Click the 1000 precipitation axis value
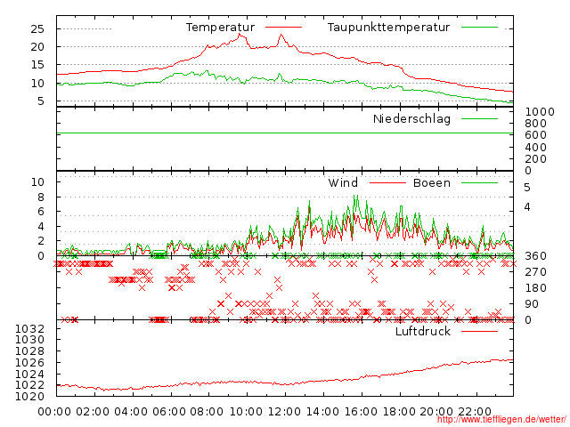570x427 pixels. coord(540,112)
